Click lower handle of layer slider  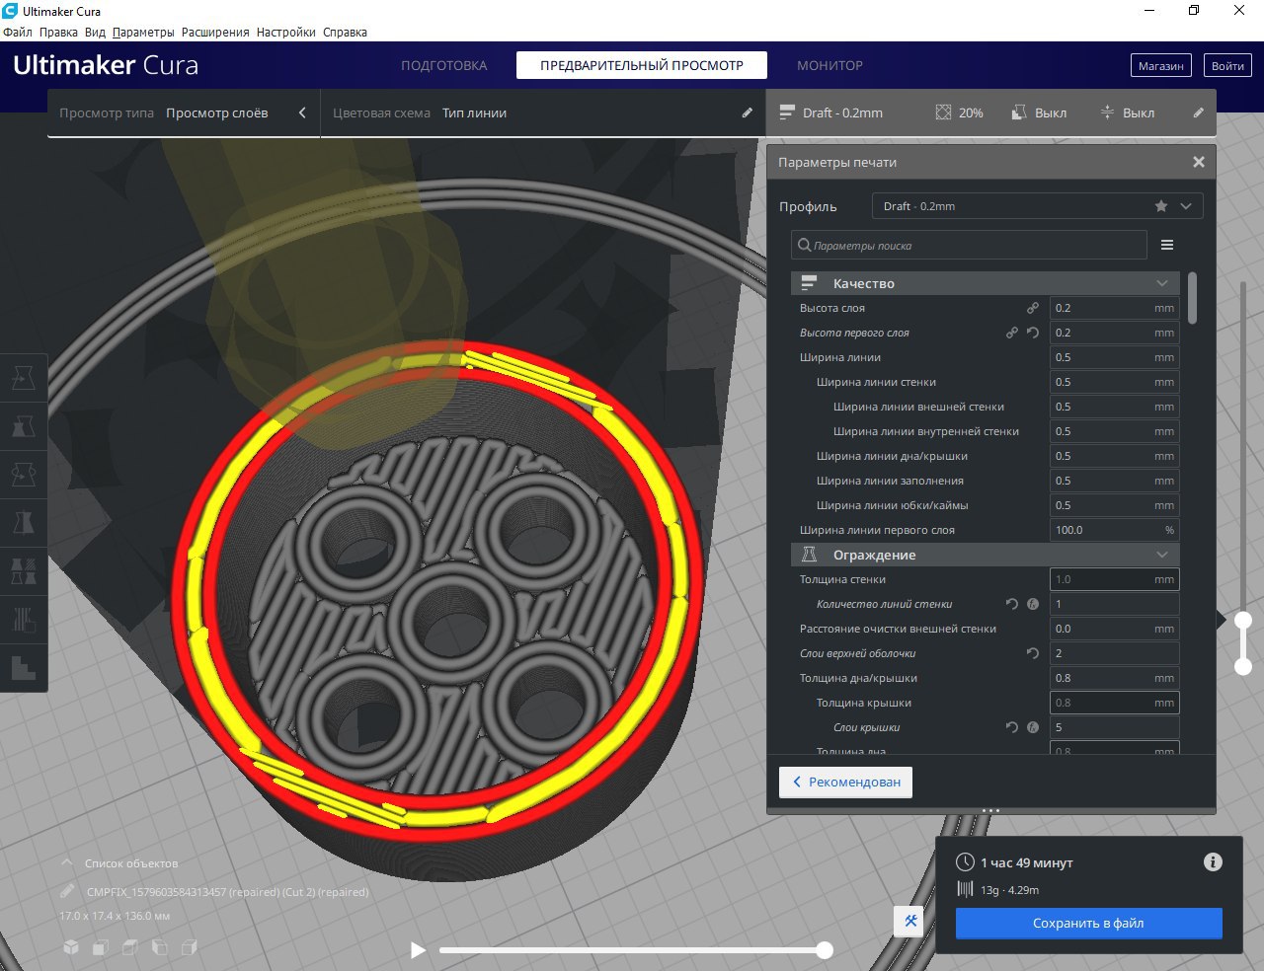click(x=1243, y=667)
